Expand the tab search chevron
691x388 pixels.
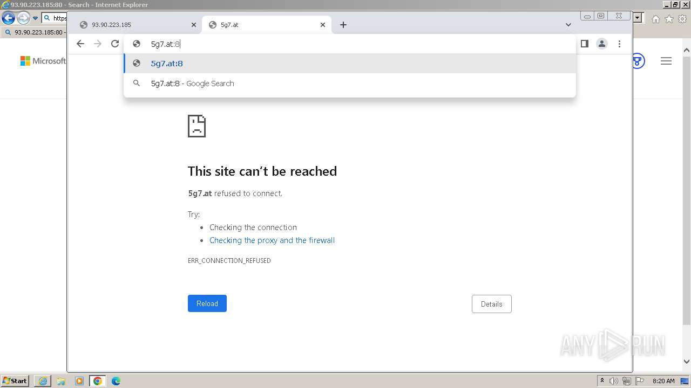(568, 25)
